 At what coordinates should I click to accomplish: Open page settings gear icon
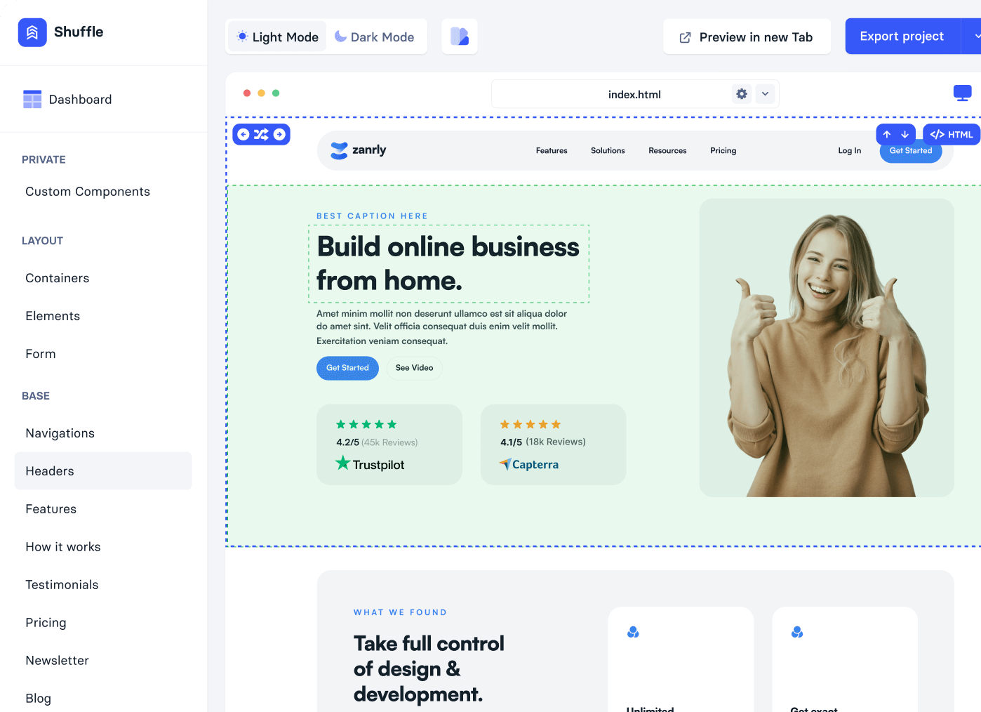pyautogui.click(x=742, y=93)
